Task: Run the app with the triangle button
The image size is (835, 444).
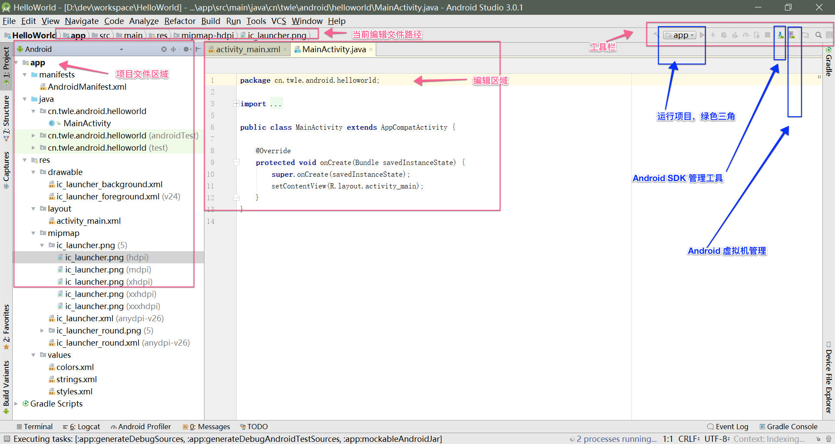Action: pyautogui.click(x=702, y=35)
